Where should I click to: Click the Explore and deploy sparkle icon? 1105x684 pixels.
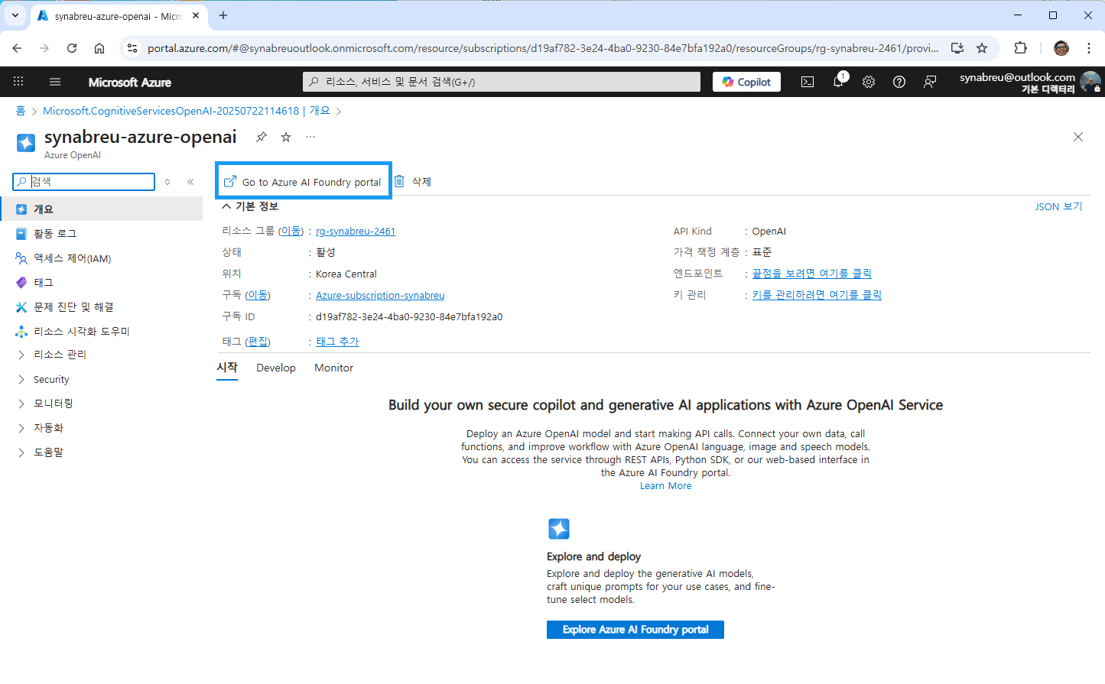[x=559, y=529]
